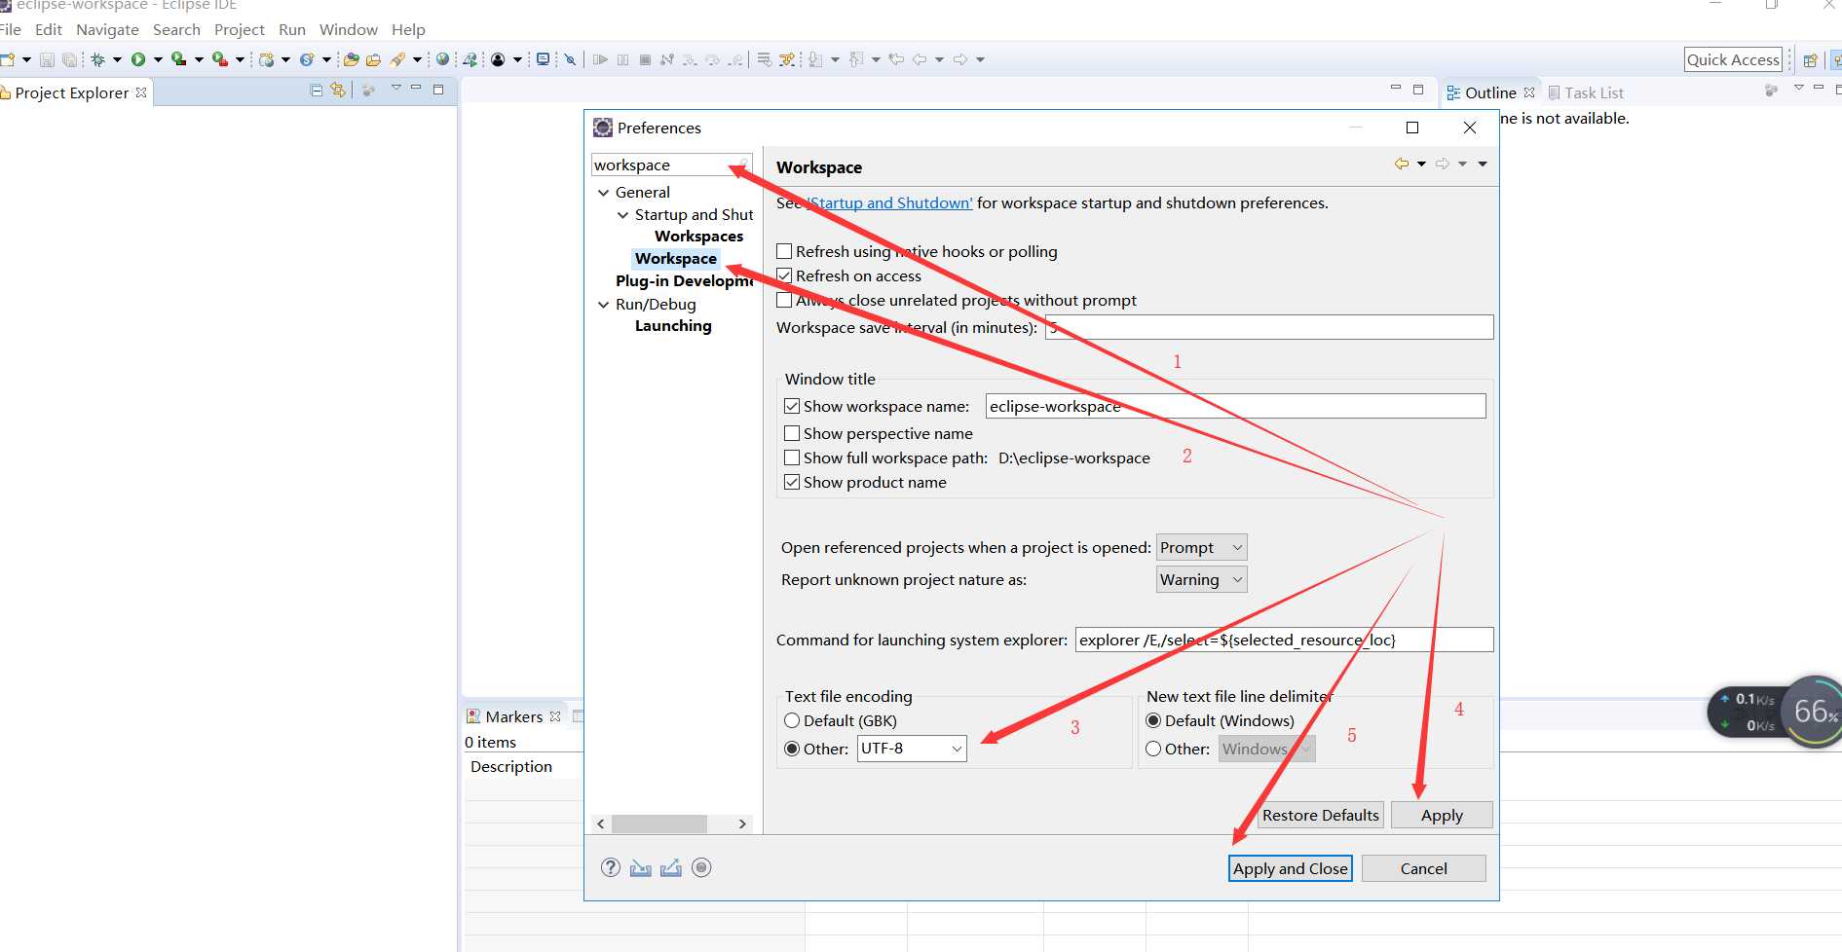
Task: Click the New Java Project icon in toolbar
Action: tap(266, 59)
